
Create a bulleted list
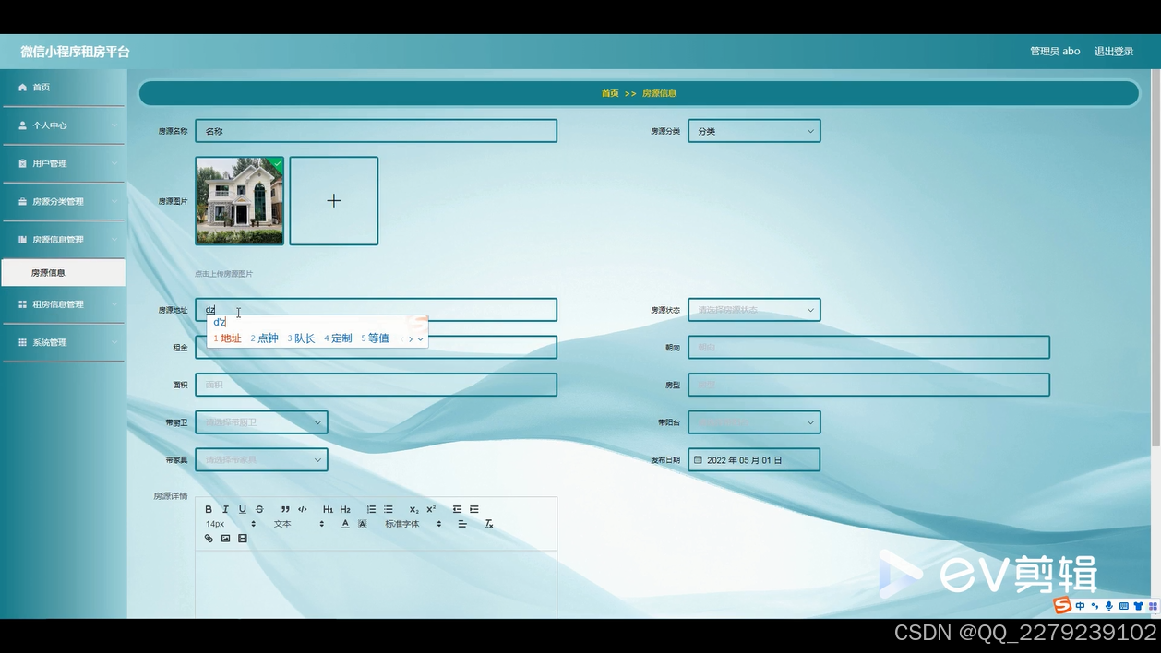(389, 509)
